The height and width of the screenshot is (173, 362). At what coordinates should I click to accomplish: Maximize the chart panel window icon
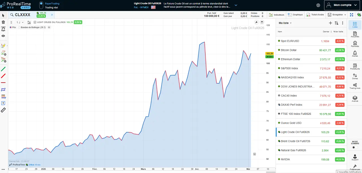(262, 22)
